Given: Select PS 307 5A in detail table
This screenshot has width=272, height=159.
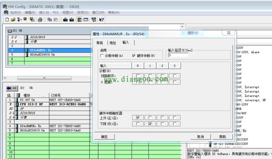Looking at the screenshot, I should click(x=27, y=100).
